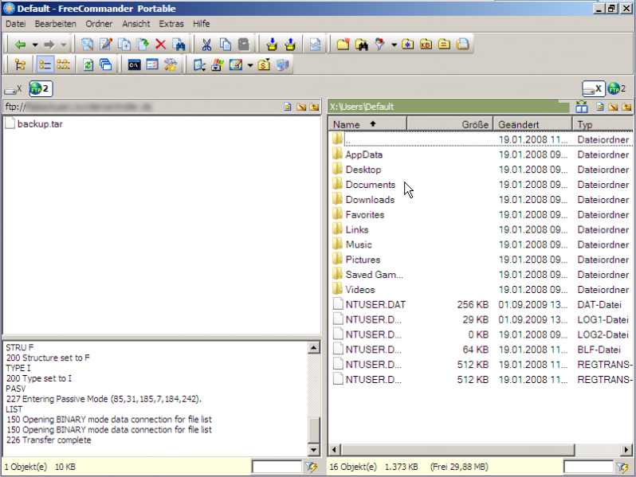The image size is (636, 477).
Task: Select the NTUSER.DAT file
Action: (x=375, y=304)
